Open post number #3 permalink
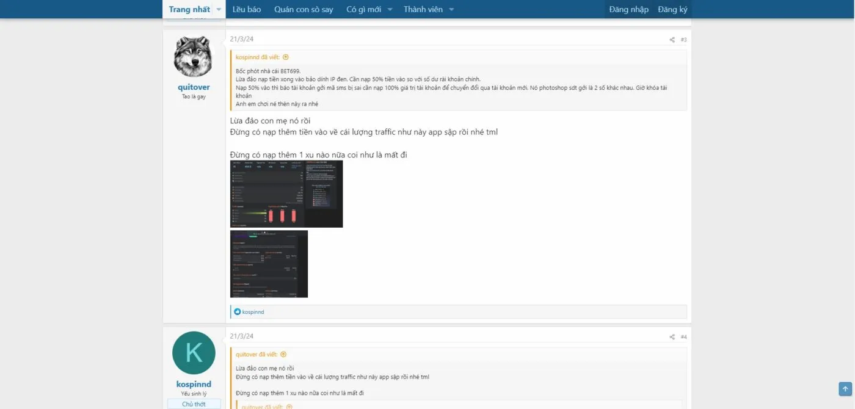 pos(683,40)
